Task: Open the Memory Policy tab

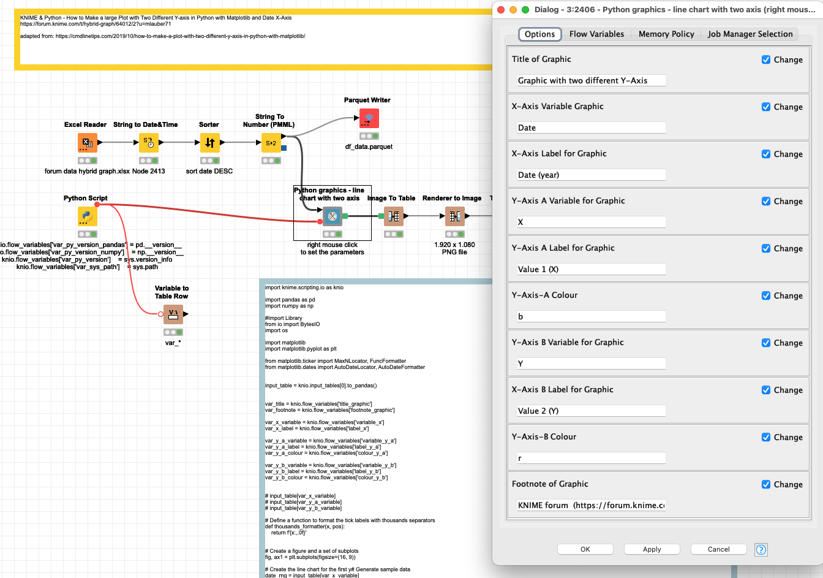Action: [666, 34]
